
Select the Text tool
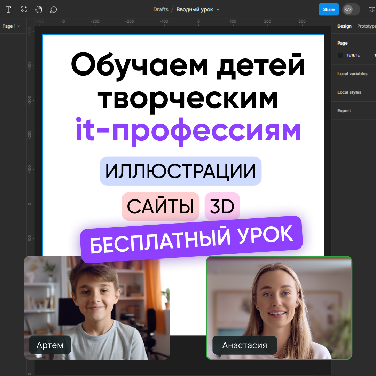8,9
